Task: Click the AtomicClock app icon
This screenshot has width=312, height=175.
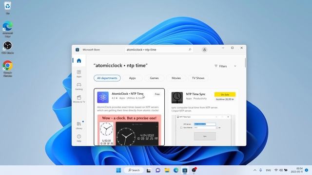Action: (x=103, y=97)
